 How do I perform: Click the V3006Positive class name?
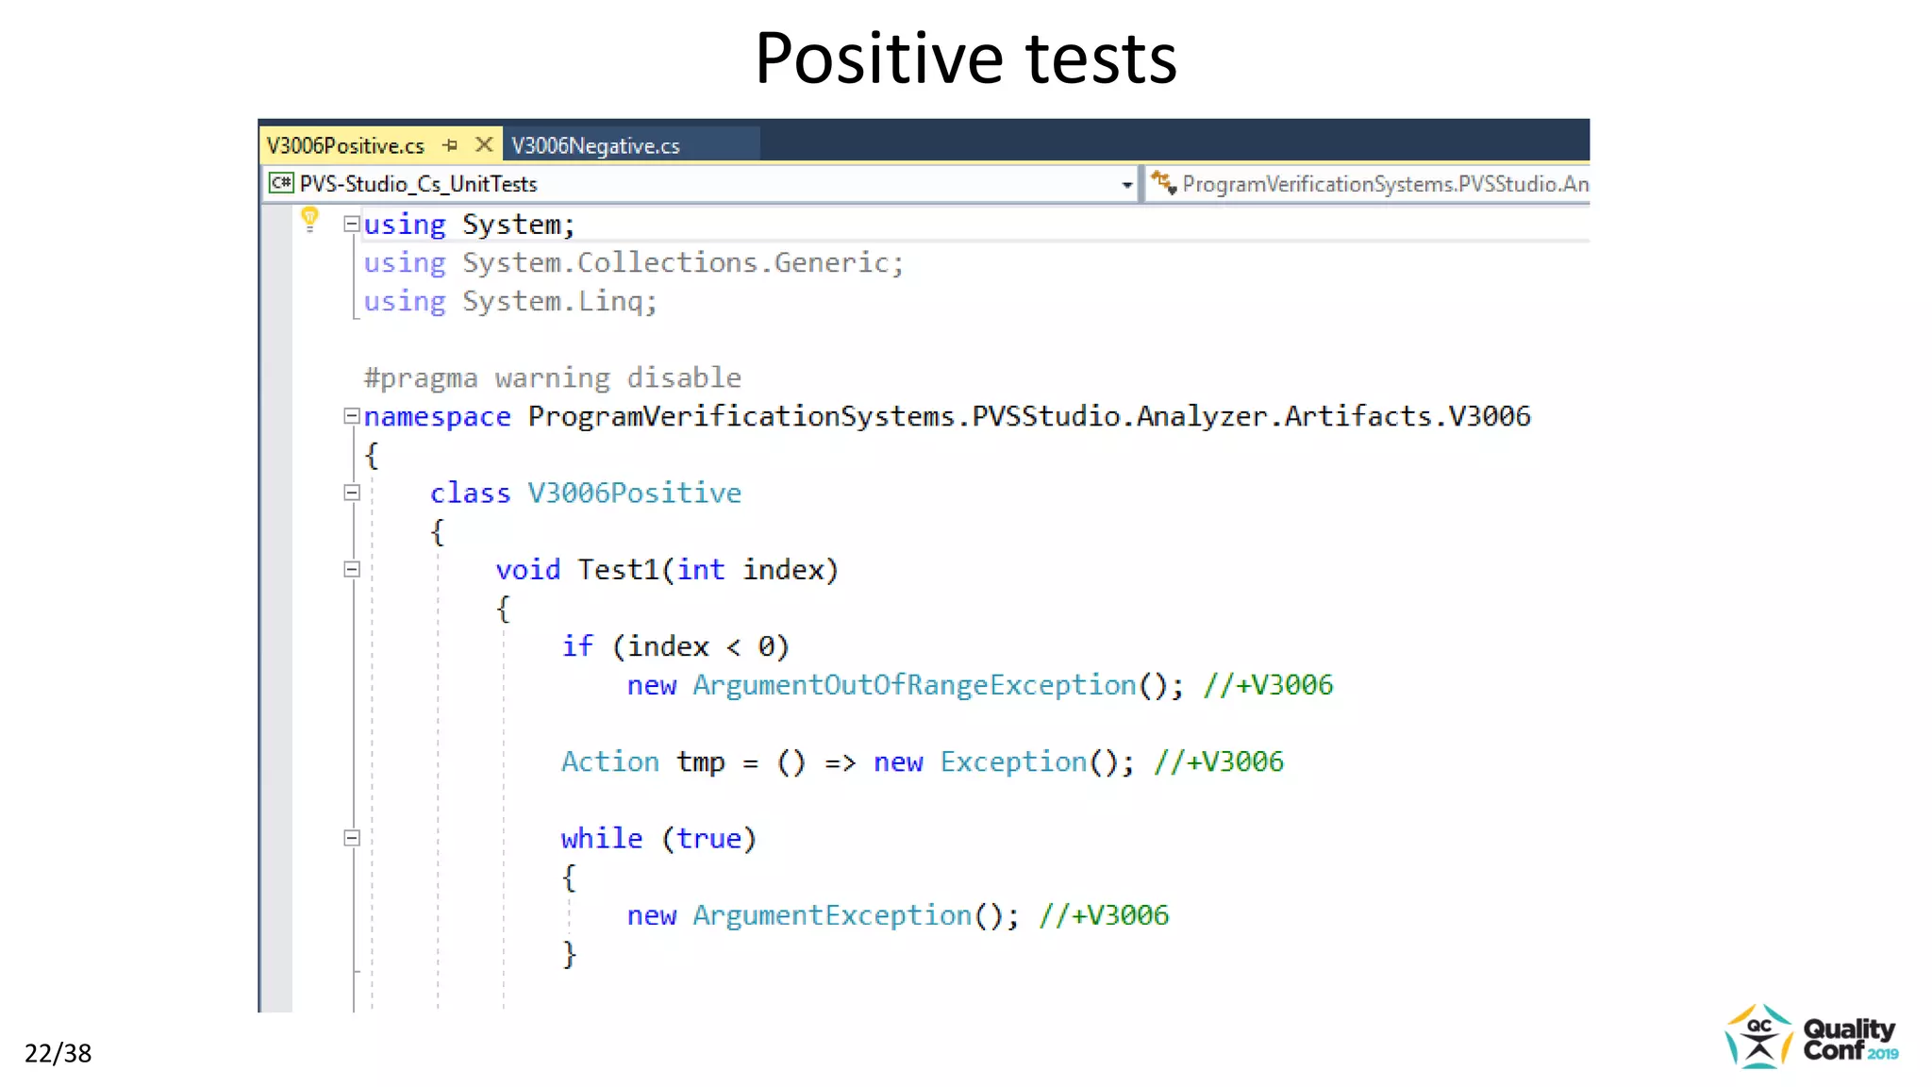click(634, 493)
